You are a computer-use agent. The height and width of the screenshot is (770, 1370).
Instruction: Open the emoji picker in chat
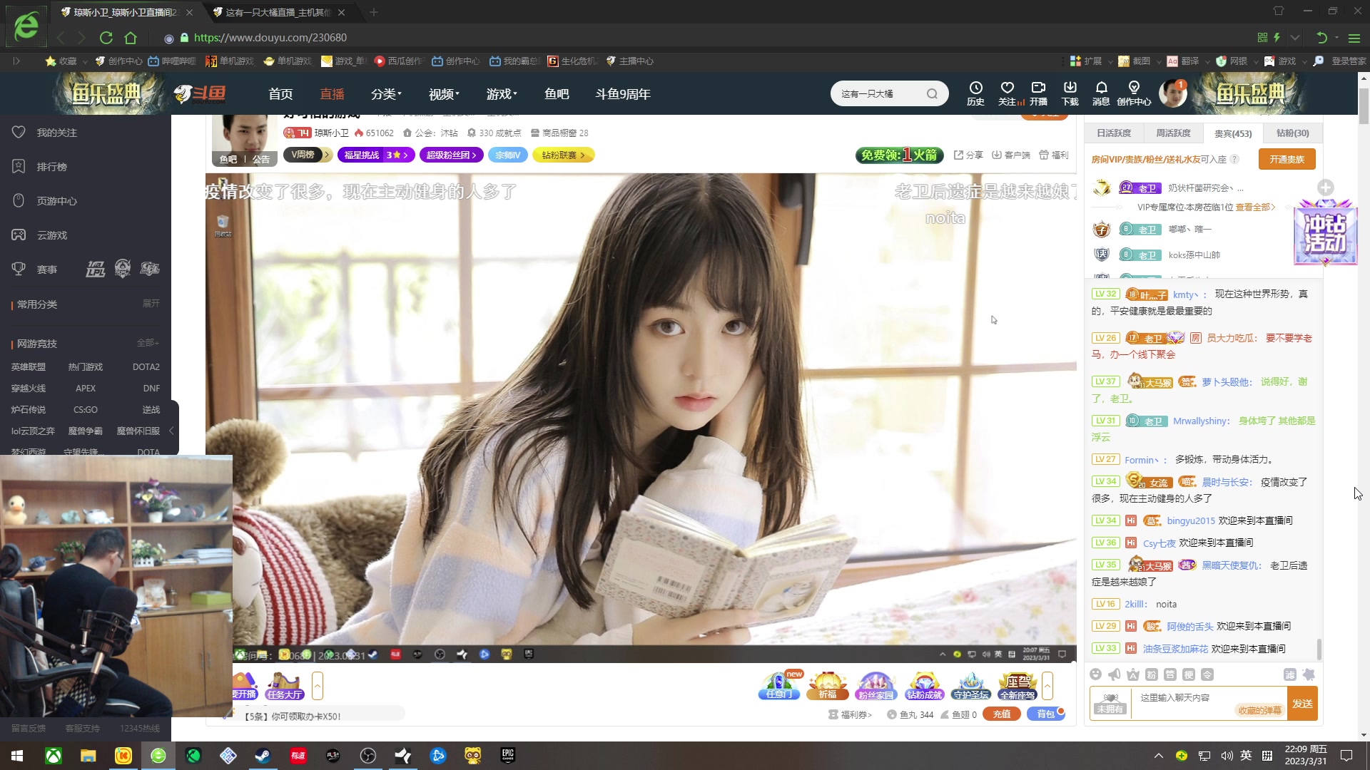(1096, 674)
